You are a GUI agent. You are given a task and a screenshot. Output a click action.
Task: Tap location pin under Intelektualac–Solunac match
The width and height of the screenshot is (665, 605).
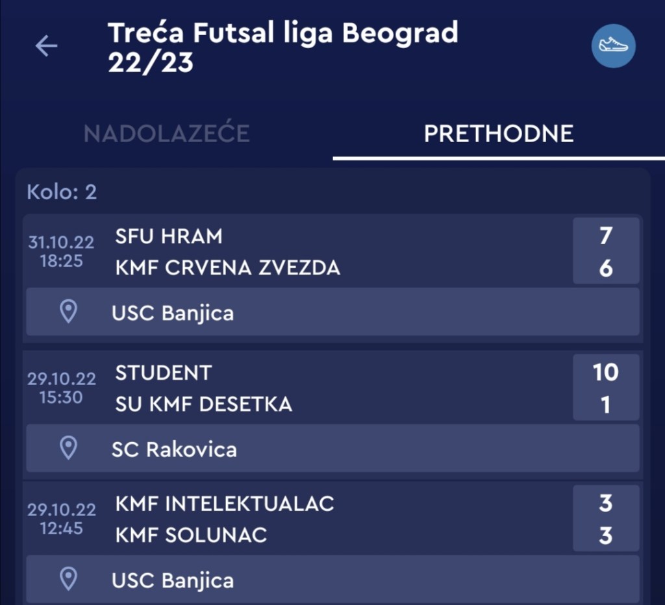point(68,579)
